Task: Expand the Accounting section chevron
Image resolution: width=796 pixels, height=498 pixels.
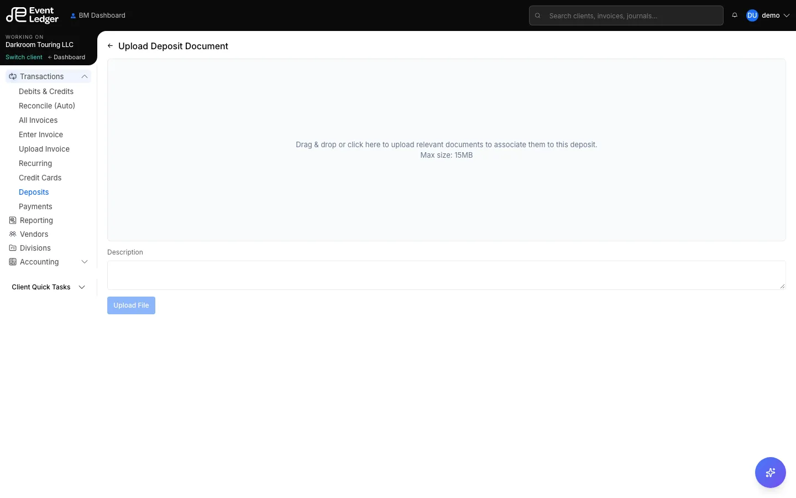Action: click(x=85, y=262)
